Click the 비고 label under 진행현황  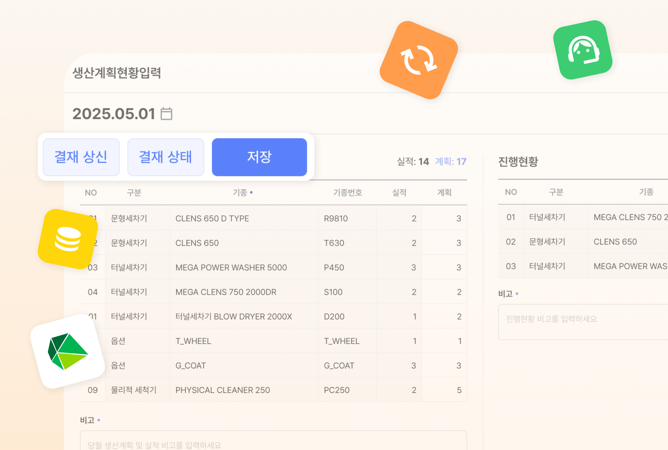pyautogui.click(x=505, y=294)
